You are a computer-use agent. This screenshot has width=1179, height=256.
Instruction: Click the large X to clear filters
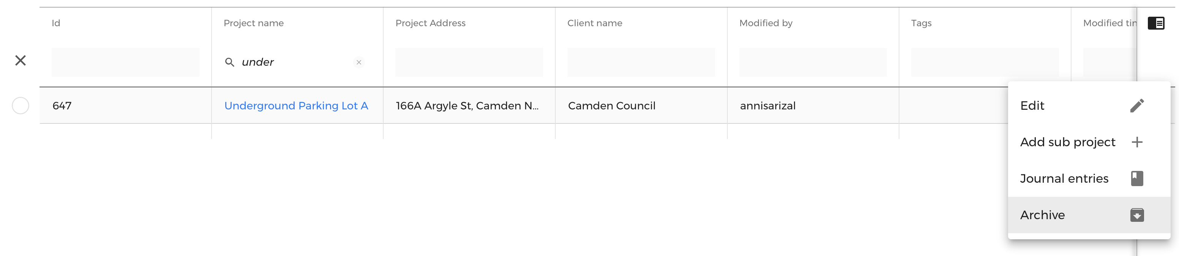[20, 60]
